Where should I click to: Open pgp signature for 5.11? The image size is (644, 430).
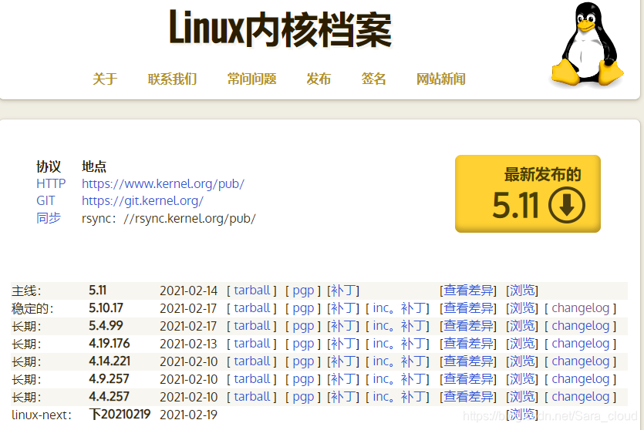(303, 291)
